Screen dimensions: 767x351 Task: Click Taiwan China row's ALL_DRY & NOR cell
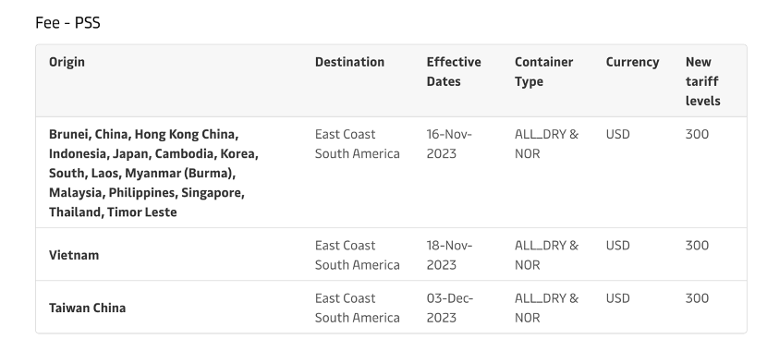[546, 308]
